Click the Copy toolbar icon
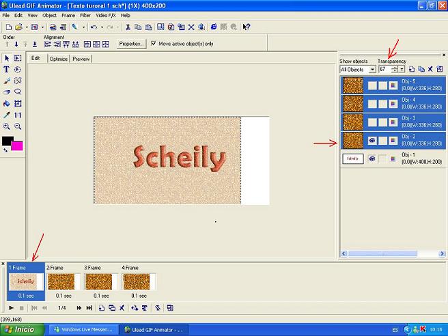The height and width of the screenshot is (336, 448). pyautogui.click(x=138, y=27)
